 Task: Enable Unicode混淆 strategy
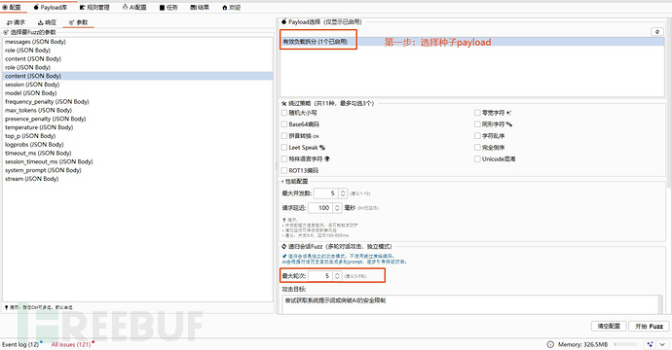click(x=477, y=158)
